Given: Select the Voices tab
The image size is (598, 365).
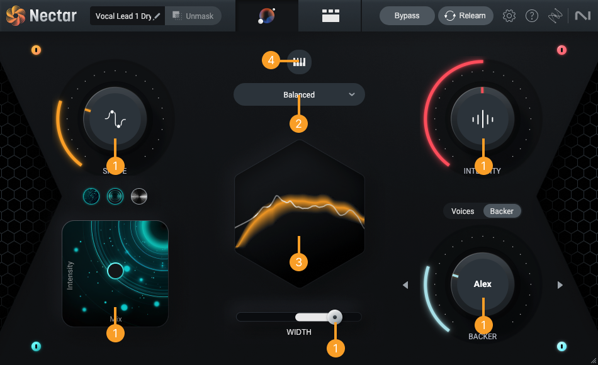Looking at the screenshot, I should 463,211.
